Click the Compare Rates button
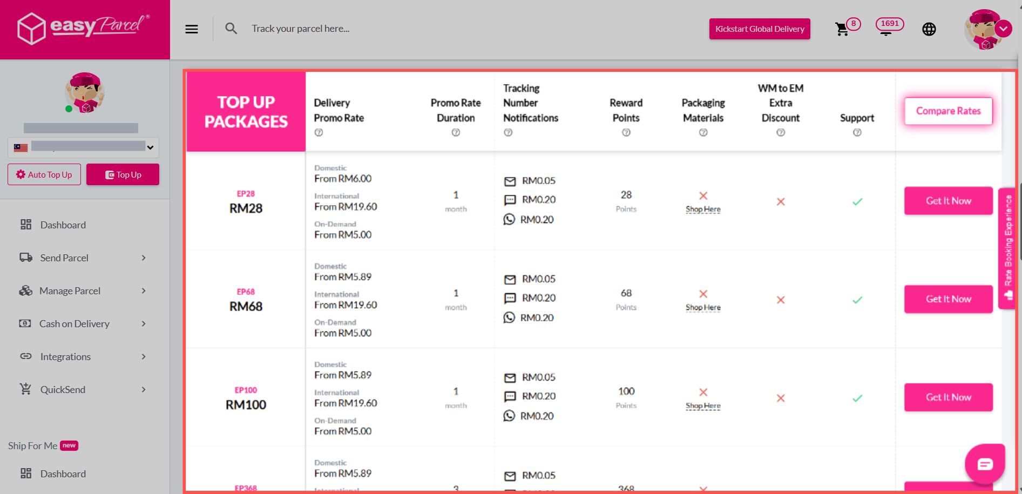1022x494 pixels. click(949, 111)
